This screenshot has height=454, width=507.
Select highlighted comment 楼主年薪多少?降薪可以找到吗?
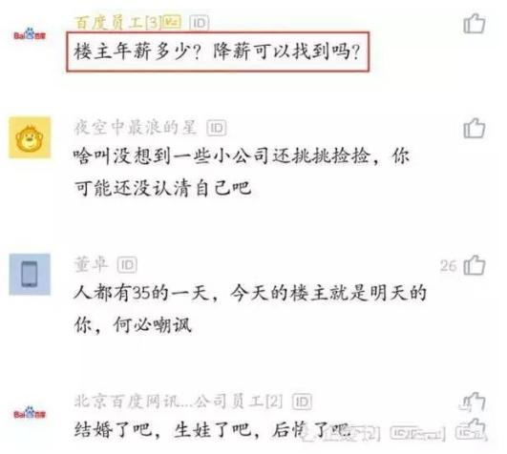coord(218,52)
